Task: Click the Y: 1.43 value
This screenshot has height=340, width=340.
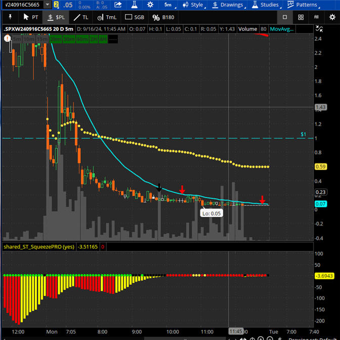Action: click(x=227, y=29)
